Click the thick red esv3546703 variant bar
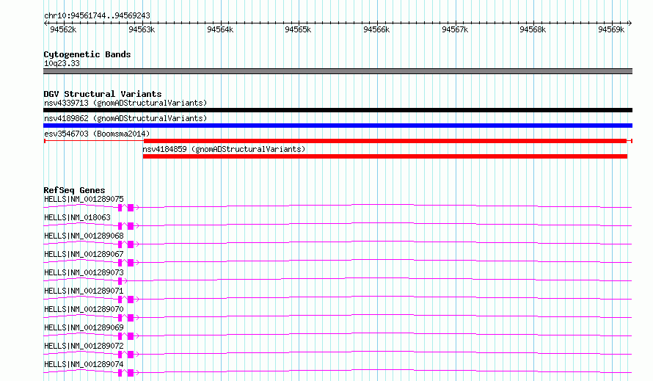 click(x=384, y=141)
